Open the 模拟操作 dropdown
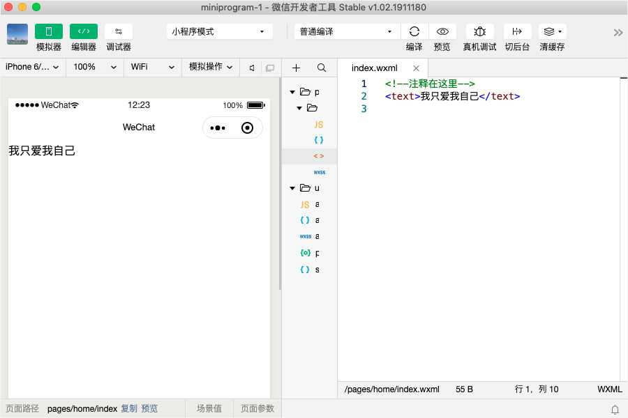Viewport: 628px width, 418px height. tap(211, 67)
